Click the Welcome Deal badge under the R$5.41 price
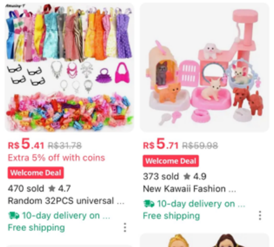The image size is (274, 247). point(36,172)
